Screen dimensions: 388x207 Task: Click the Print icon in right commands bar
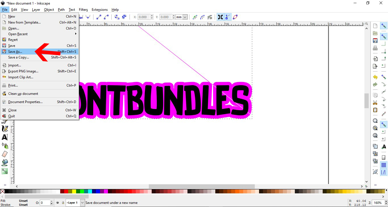click(375, 48)
